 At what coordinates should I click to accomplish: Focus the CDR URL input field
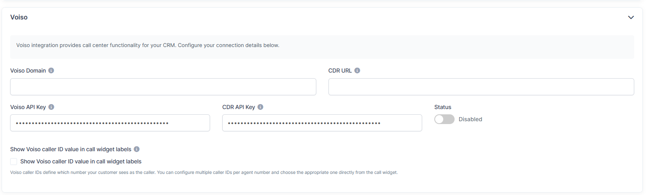tap(481, 87)
